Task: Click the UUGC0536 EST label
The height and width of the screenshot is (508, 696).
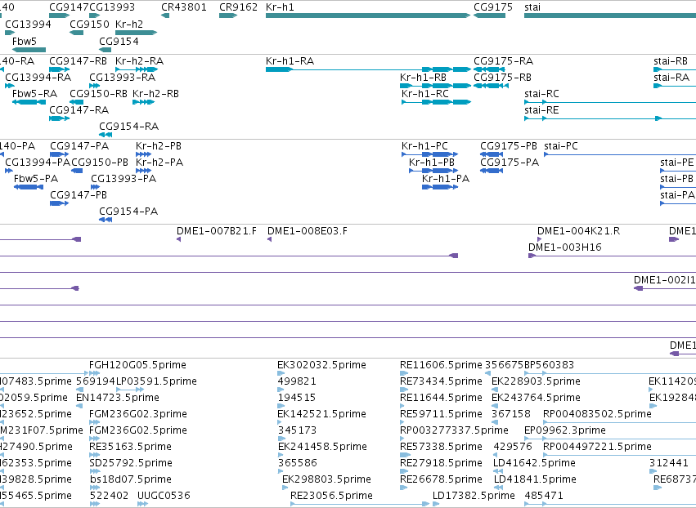Action: point(164,496)
